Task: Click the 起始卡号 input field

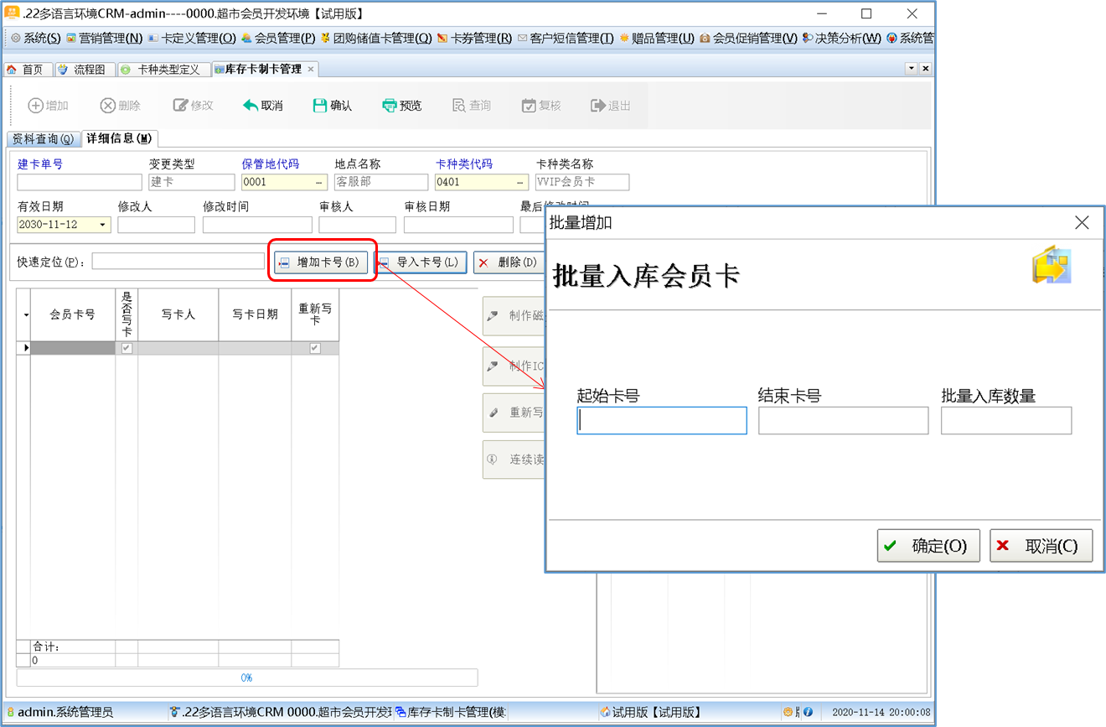Action: coord(661,421)
